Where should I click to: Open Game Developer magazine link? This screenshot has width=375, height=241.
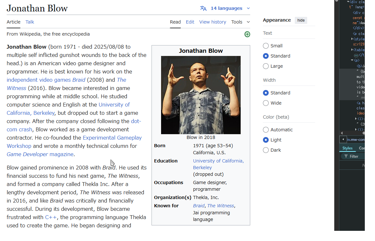point(40,154)
